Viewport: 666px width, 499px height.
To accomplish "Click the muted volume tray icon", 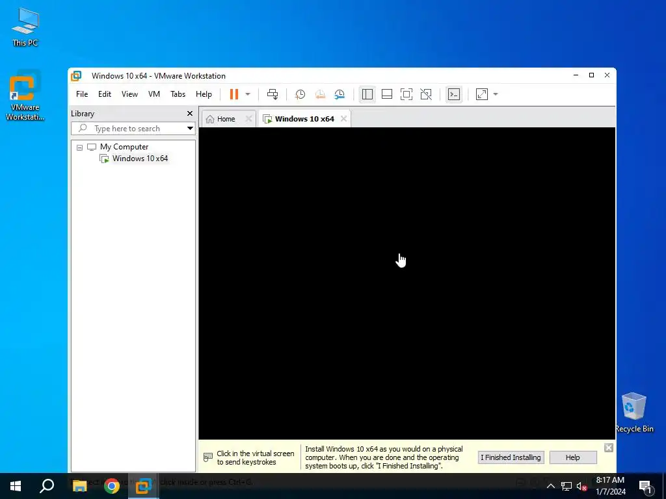I will point(581,486).
